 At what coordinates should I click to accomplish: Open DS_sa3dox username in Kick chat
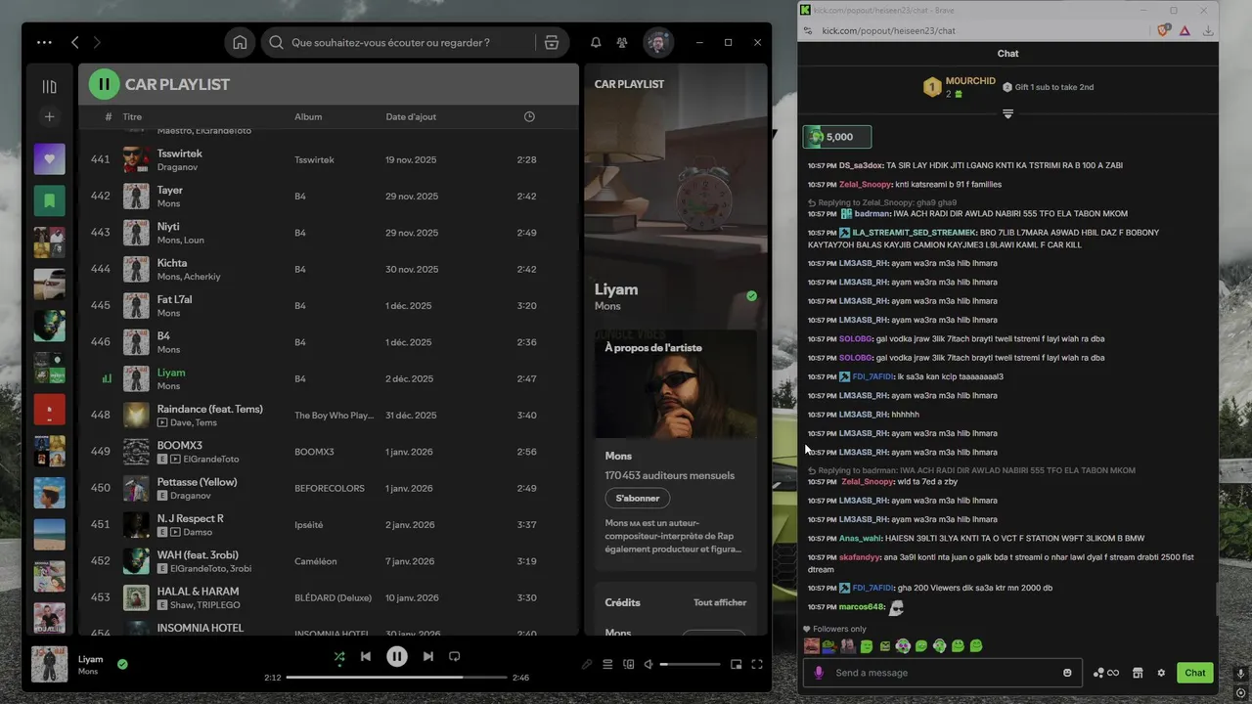pos(861,165)
